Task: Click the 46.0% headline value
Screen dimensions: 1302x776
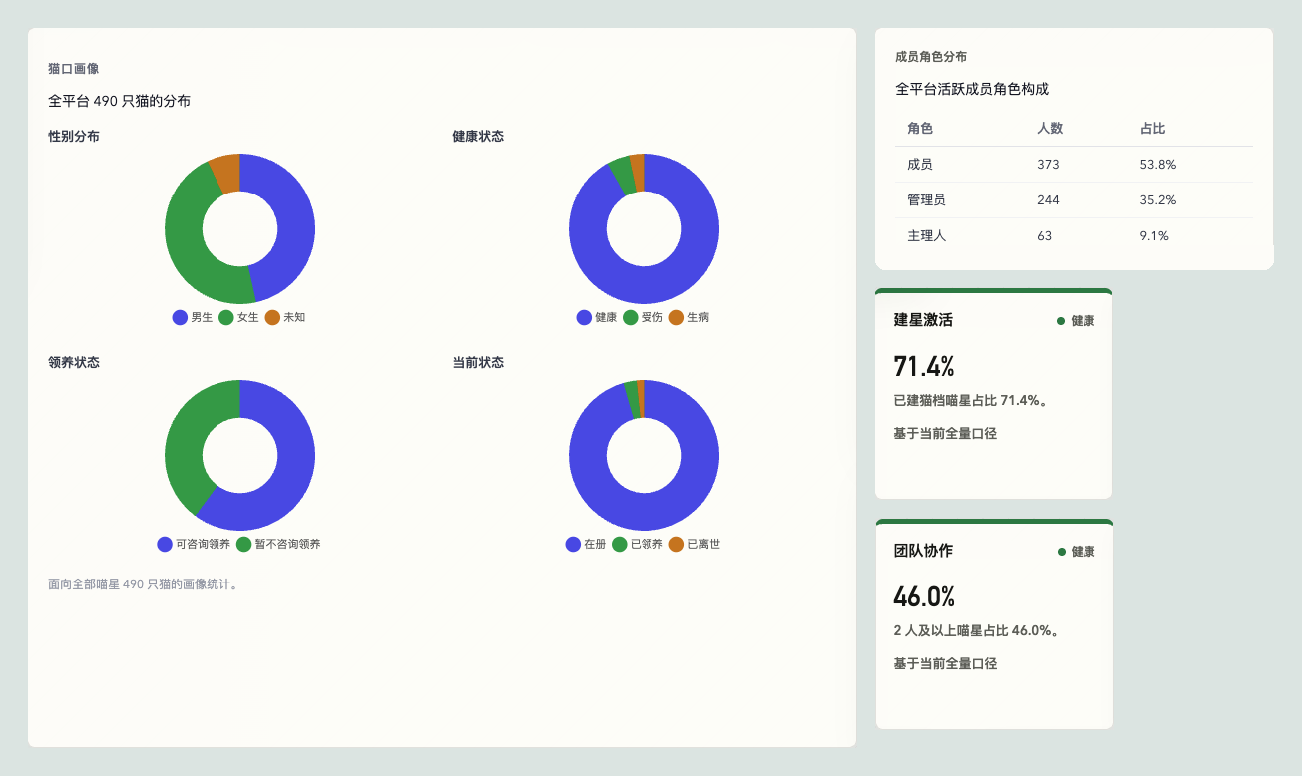Action: click(924, 596)
